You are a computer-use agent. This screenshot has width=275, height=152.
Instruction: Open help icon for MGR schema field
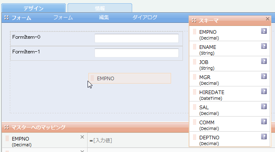point(264,76)
